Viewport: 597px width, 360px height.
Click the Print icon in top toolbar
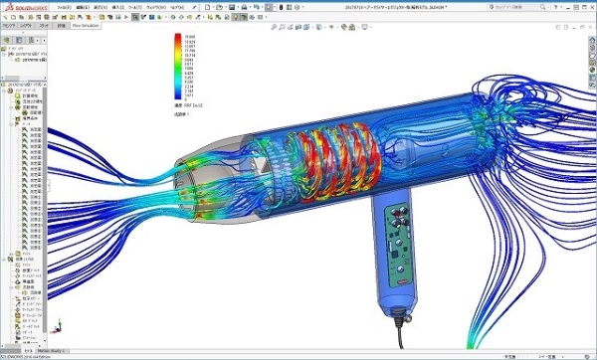tap(244, 7)
